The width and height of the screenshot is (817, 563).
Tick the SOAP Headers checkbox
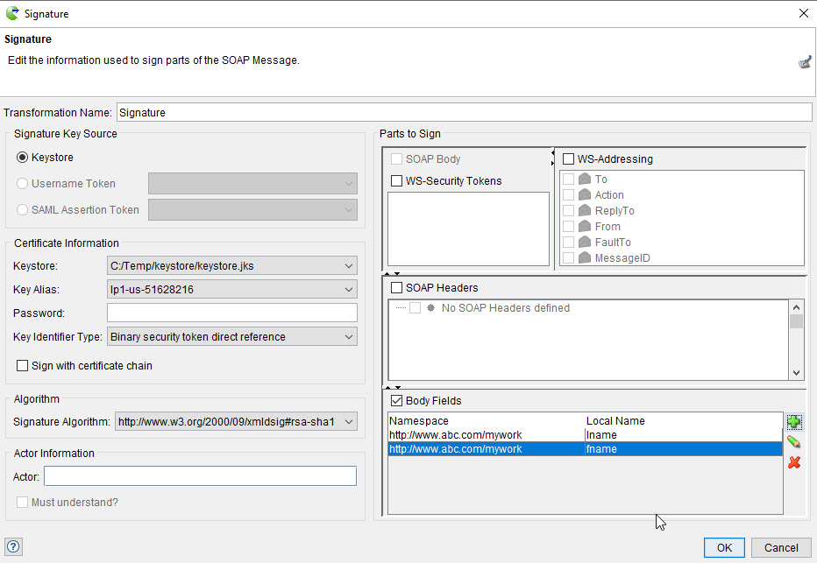coord(396,288)
